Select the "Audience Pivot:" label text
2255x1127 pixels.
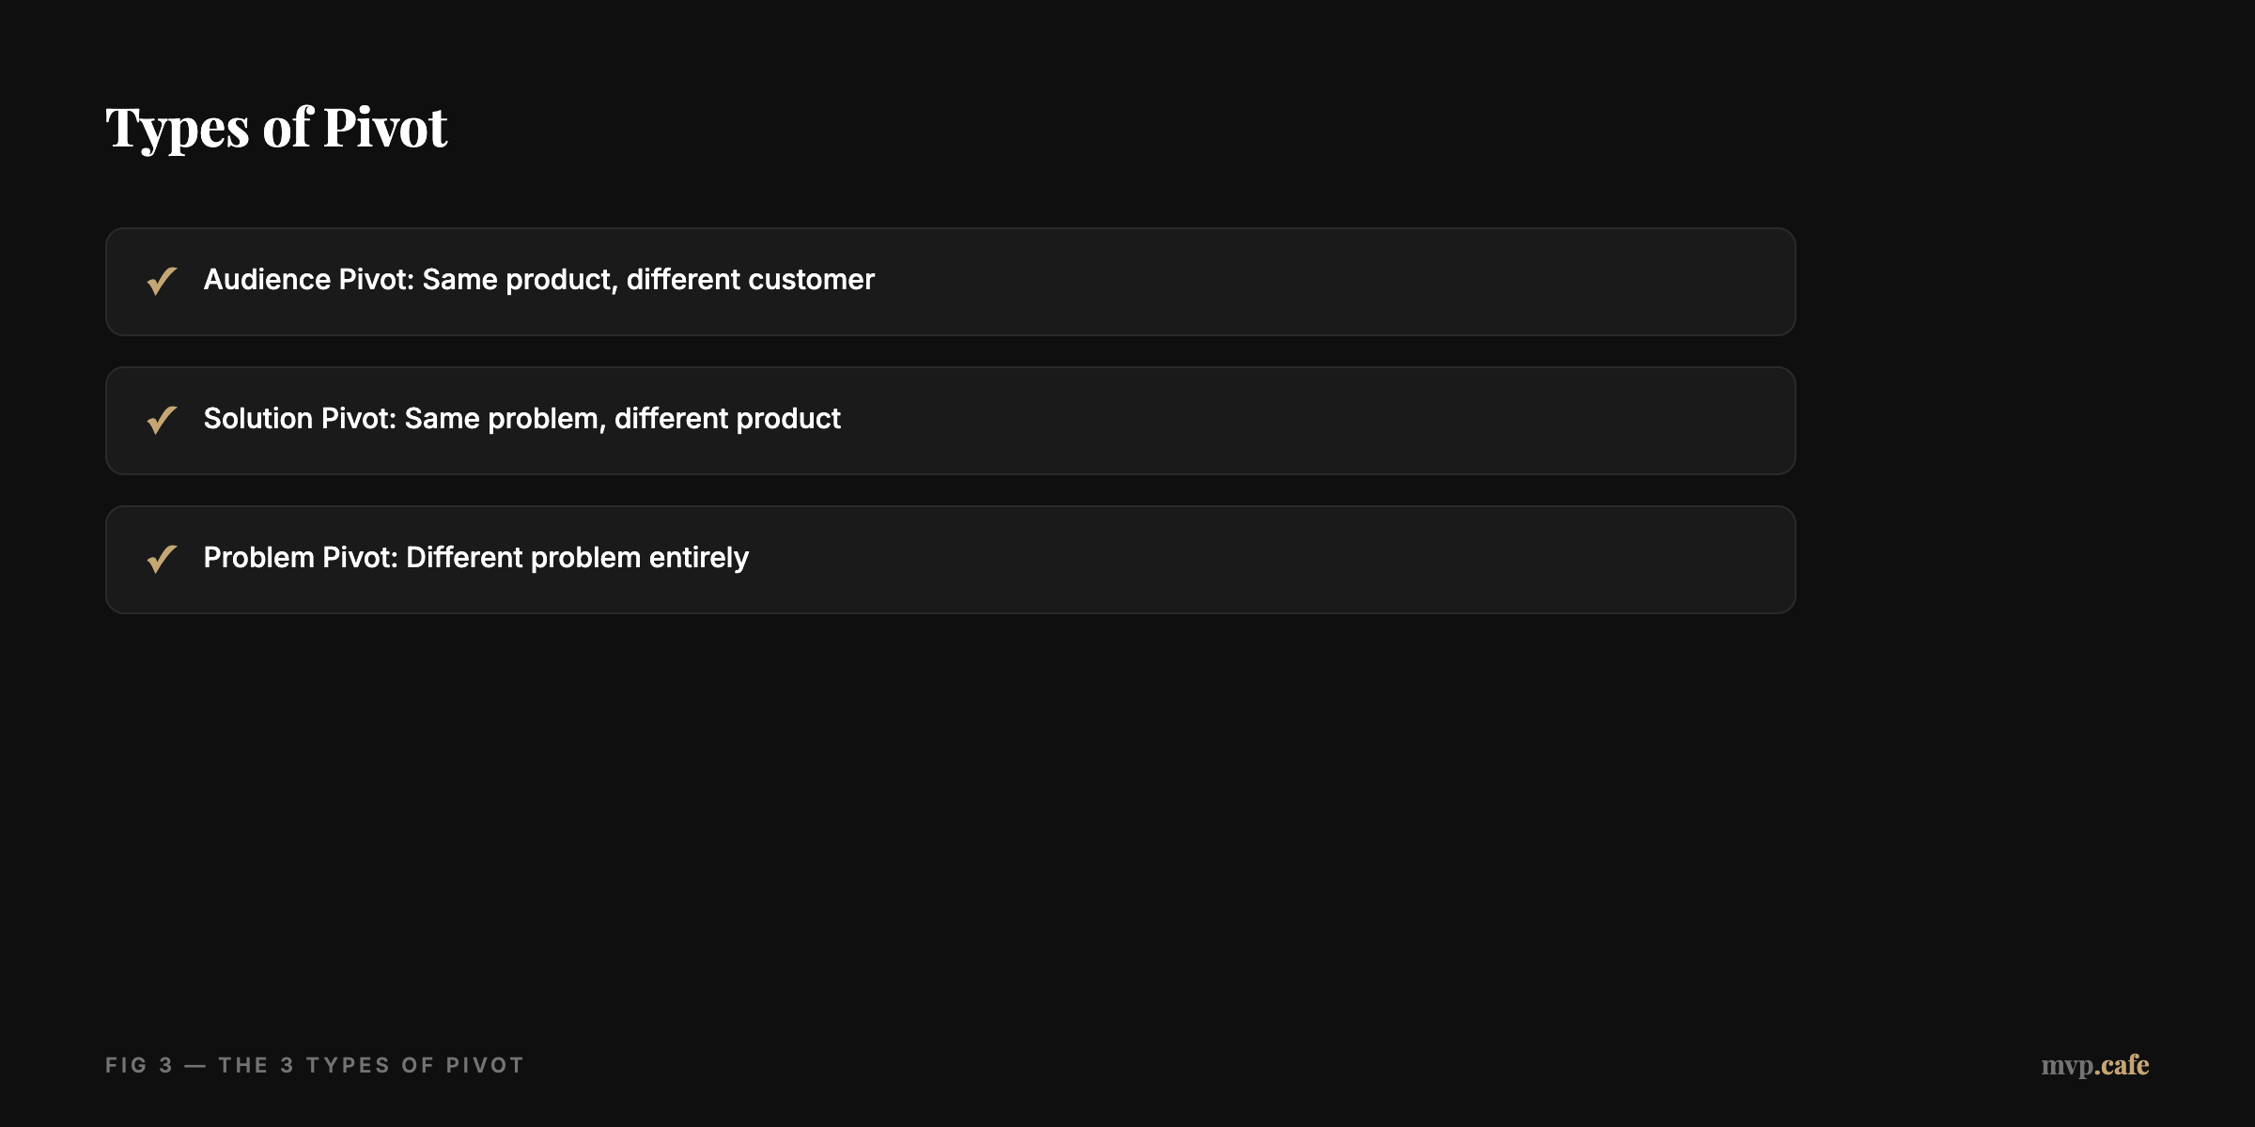coord(308,280)
